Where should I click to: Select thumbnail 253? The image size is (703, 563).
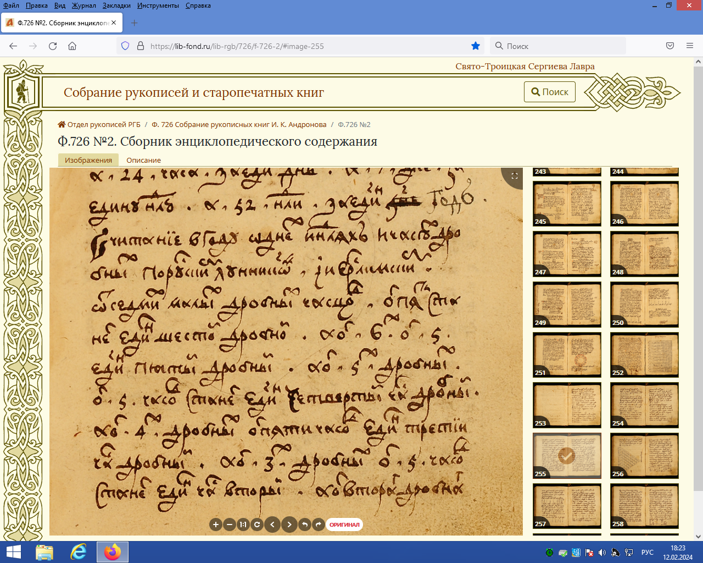tap(567, 405)
